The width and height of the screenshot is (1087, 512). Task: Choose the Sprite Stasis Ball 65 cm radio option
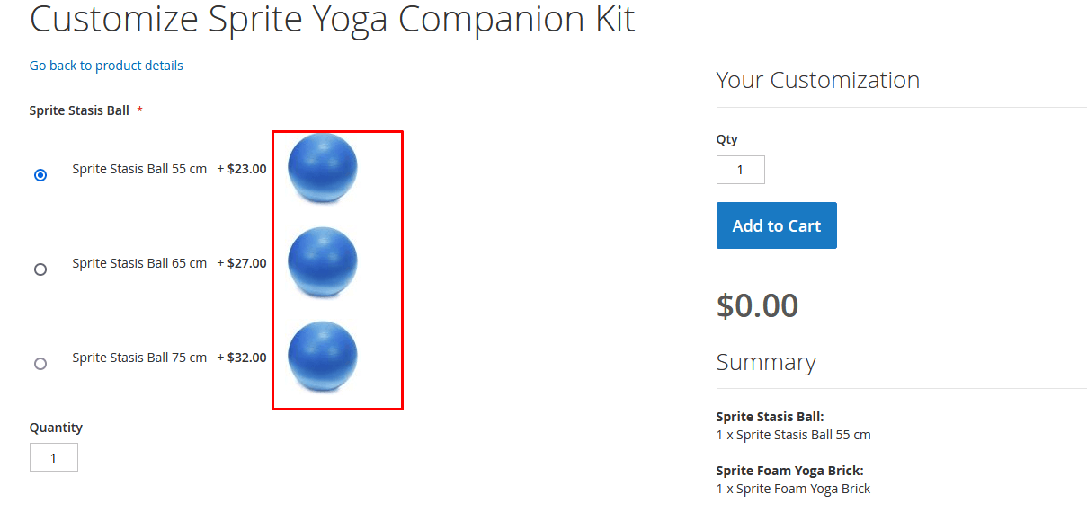[40, 269]
